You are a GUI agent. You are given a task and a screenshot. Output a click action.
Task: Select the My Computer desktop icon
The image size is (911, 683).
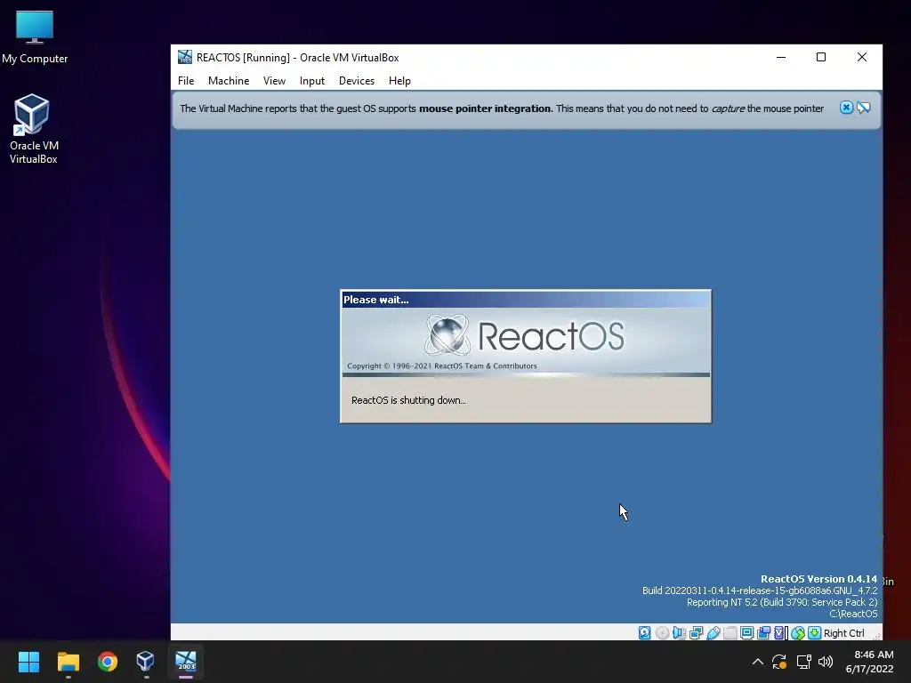35,36
